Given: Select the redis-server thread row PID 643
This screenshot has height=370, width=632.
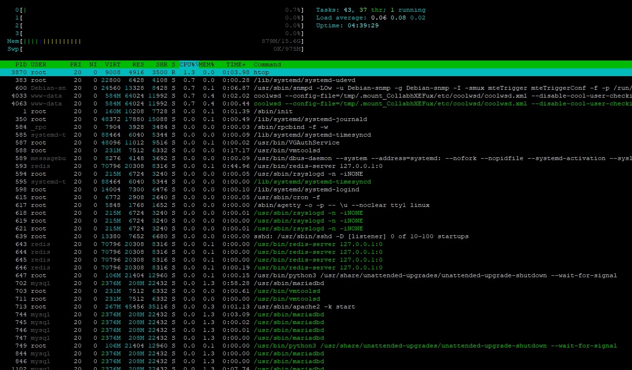Looking at the screenshot, I should tap(316, 244).
